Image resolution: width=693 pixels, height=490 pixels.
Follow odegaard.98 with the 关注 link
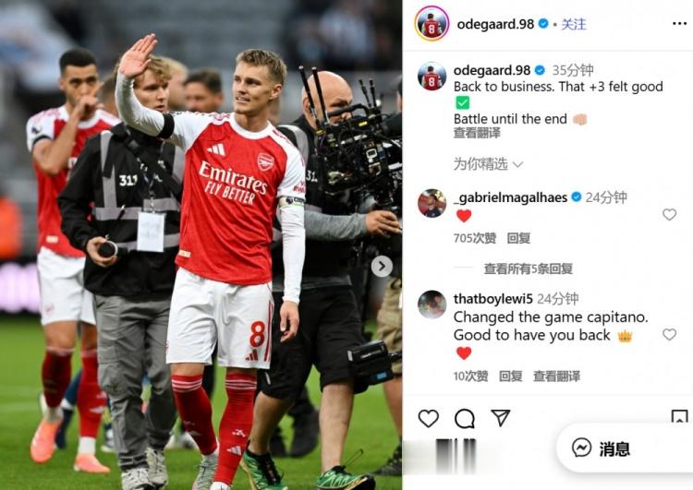click(x=574, y=24)
